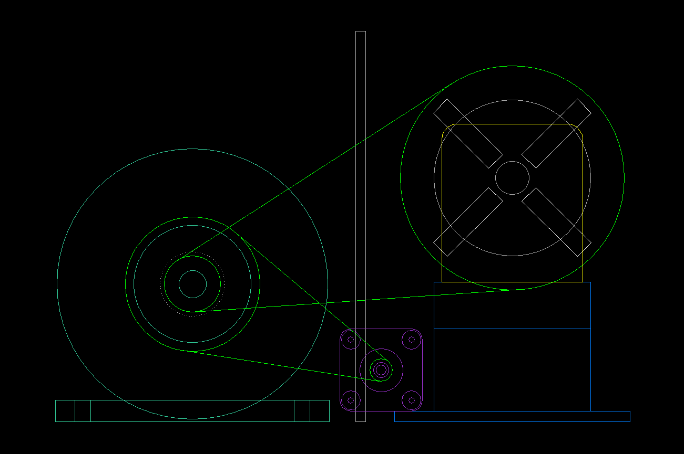This screenshot has height=454, width=684.
Task: Click the small green motor pulley center
Action: pyautogui.click(x=381, y=370)
